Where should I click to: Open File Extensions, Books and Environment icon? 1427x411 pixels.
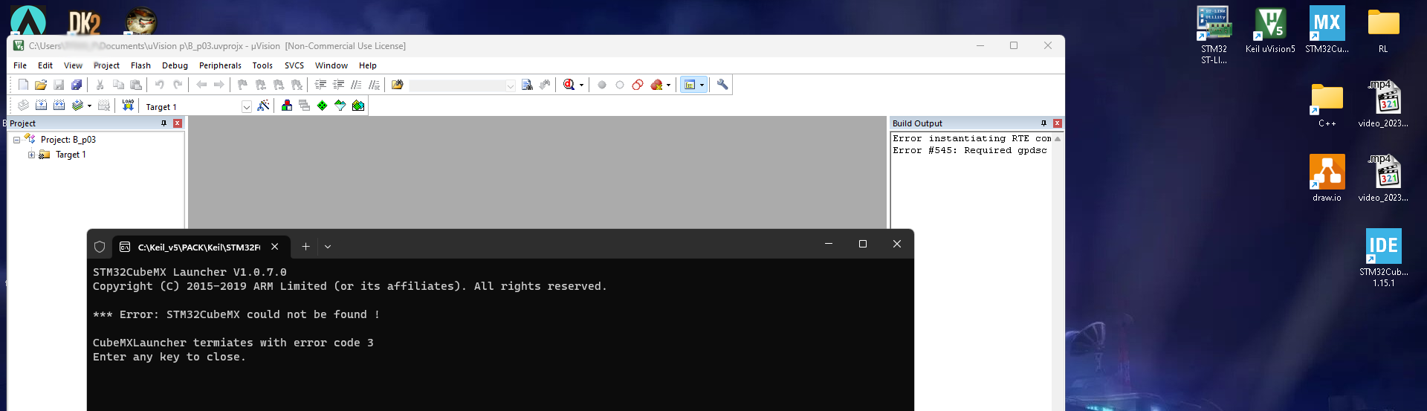coord(287,106)
